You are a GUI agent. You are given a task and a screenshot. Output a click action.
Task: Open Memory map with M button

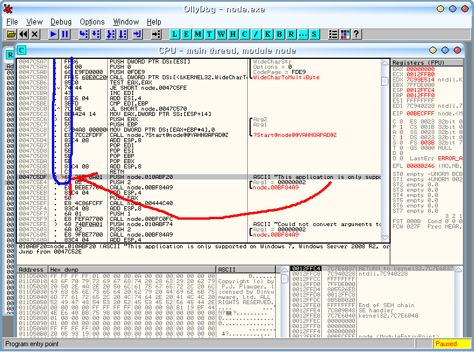[198, 34]
